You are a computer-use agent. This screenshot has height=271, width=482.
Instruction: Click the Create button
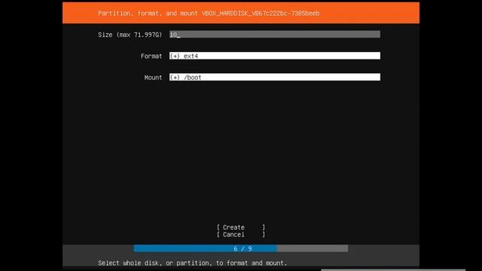tap(241, 227)
